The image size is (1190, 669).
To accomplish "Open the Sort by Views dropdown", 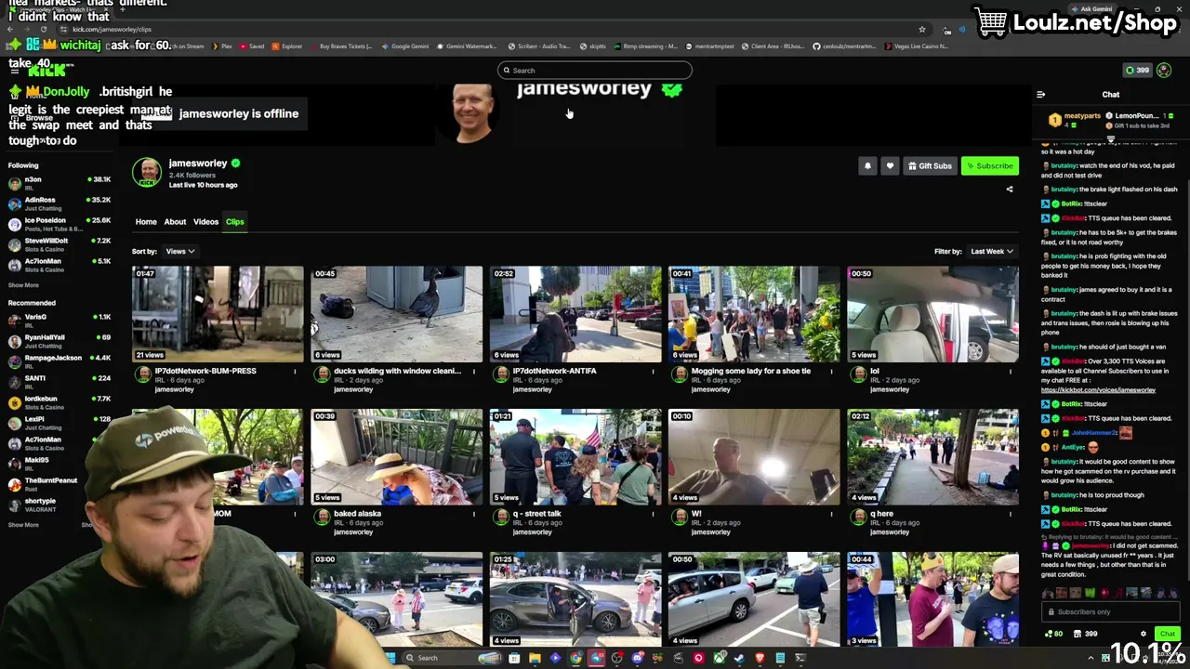I will tap(179, 251).
